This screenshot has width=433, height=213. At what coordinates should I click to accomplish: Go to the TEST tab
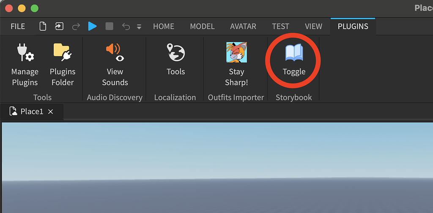click(x=281, y=26)
